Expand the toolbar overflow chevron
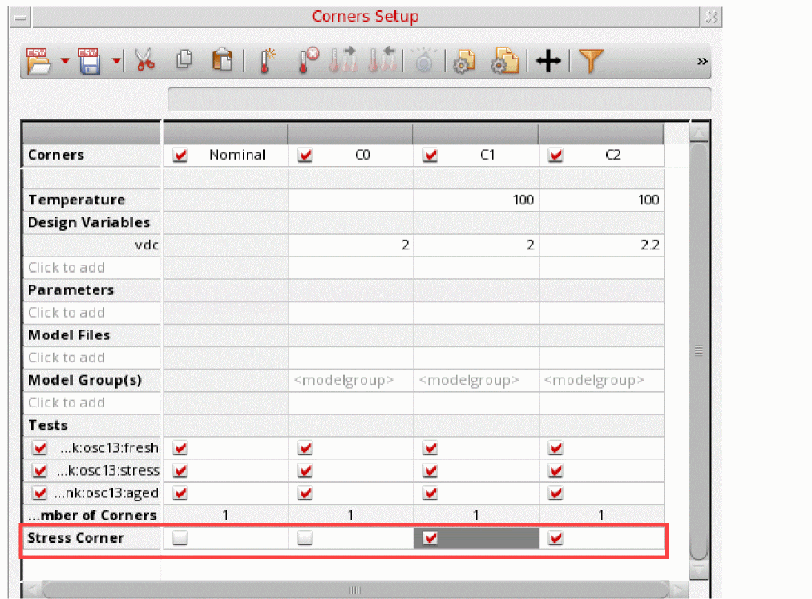This screenshot has height=599, width=812. pos(702,61)
